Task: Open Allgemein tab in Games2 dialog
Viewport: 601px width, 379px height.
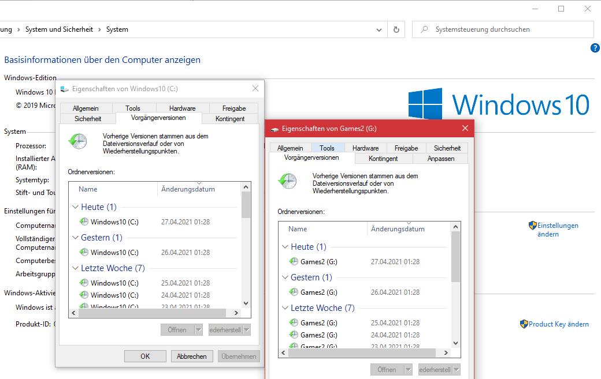Action: pyautogui.click(x=290, y=148)
